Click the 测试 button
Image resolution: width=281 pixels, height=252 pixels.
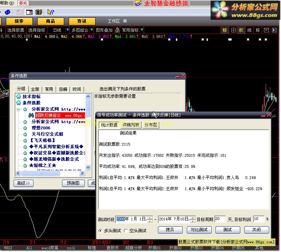point(228,230)
